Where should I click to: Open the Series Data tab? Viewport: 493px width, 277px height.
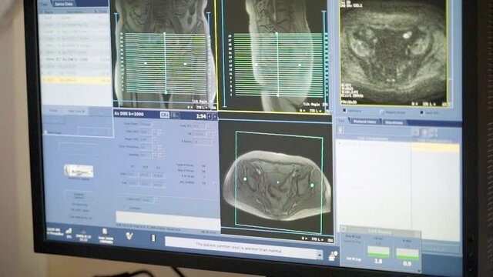coord(64,4)
